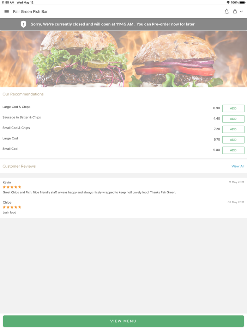The image size is (247, 329).
Task: Open Kevin's review text
Action: pyautogui.click(x=89, y=192)
